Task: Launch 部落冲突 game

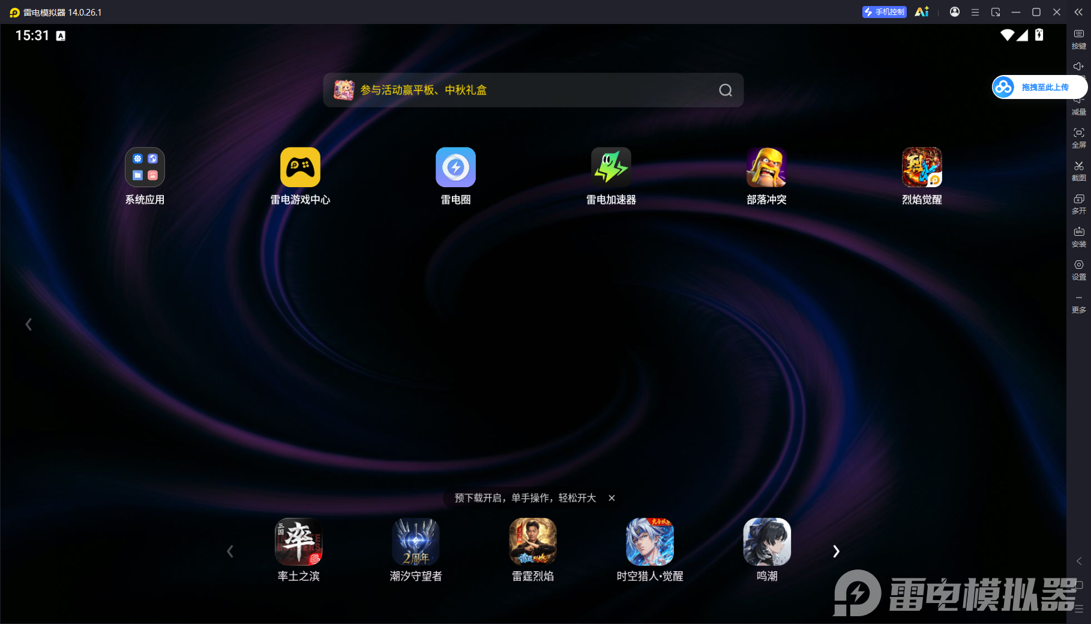Action: (766, 167)
